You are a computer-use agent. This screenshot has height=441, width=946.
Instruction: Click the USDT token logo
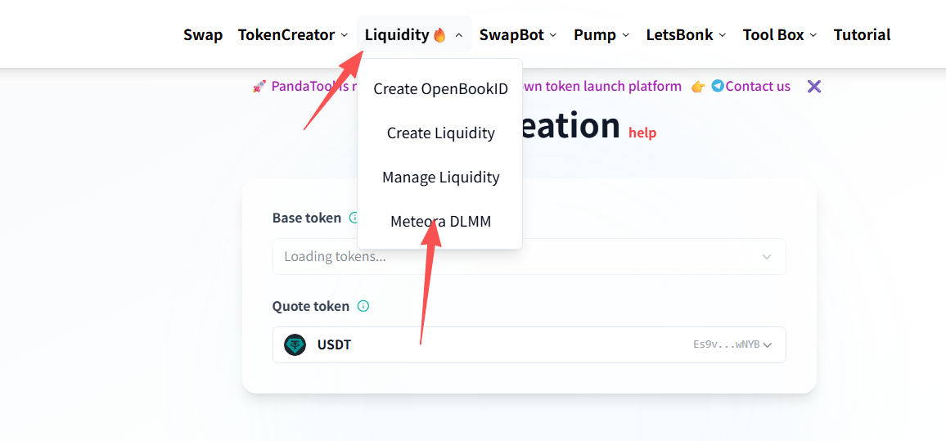pos(295,344)
